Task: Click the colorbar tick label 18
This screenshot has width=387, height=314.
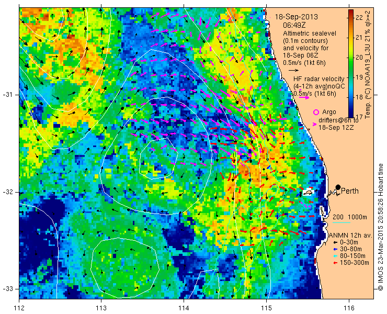Action: click(359, 97)
